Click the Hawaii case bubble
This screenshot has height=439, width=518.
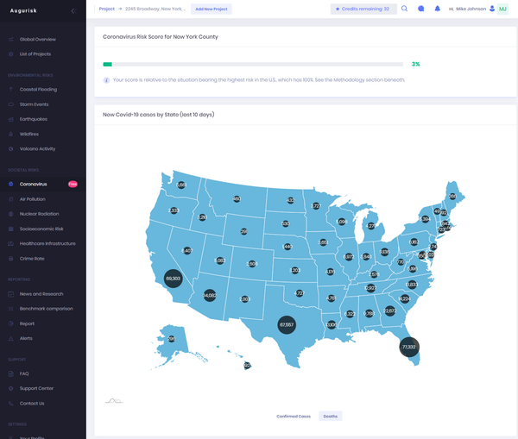pos(247,366)
